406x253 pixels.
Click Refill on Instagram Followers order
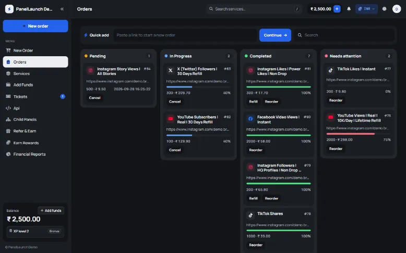coord(253,198)
